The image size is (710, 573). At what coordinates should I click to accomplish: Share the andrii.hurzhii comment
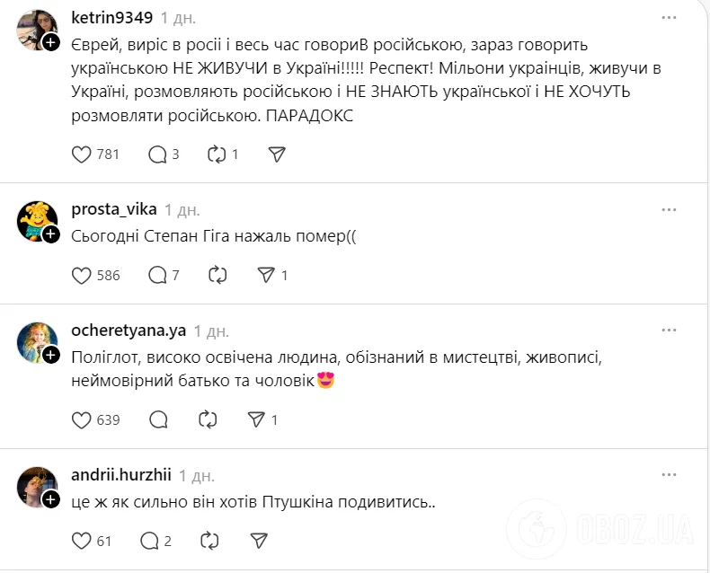click(x=259, y=541)
